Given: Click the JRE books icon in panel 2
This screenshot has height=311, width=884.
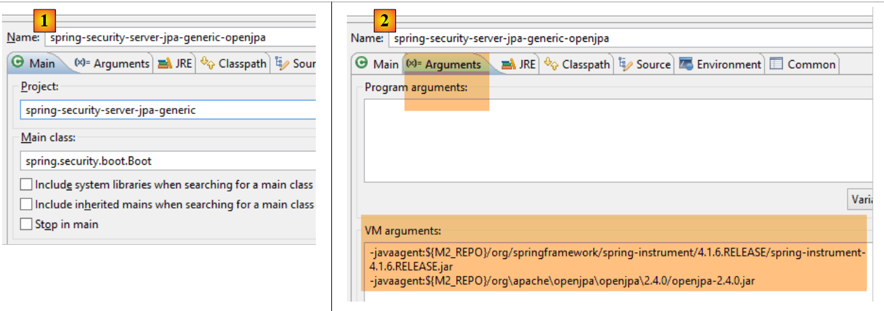Looking at the screenshot, I should 507,64.
